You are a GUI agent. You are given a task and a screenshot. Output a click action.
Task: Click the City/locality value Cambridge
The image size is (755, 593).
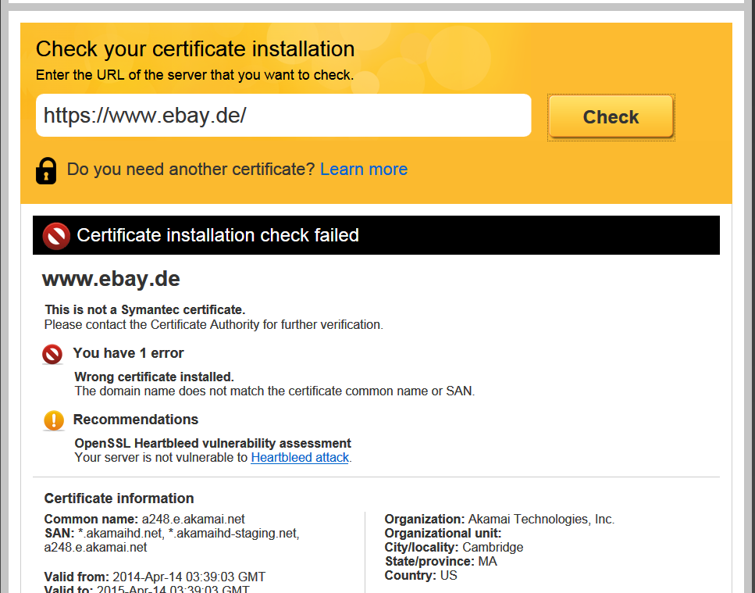[x=493, y=548]
